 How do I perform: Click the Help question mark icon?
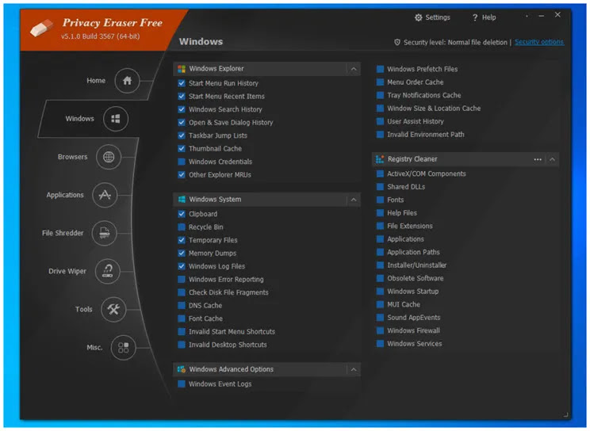475,17
